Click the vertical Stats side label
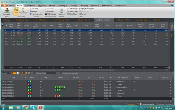The width and height of the screenshot is (175, 110). click(x=2, y=24)
